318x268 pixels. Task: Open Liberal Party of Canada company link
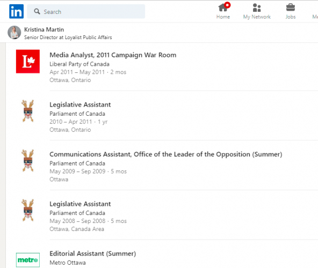(x=79, y=64)
